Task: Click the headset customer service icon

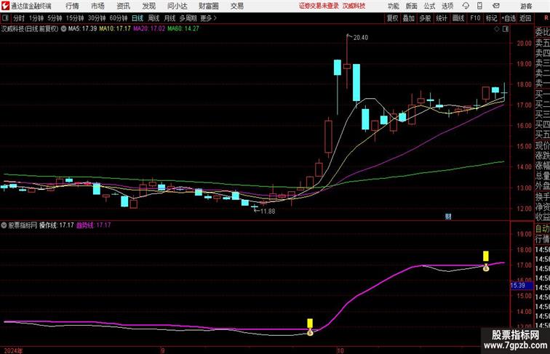Action: pyautogui.click(x=466, y=6)
